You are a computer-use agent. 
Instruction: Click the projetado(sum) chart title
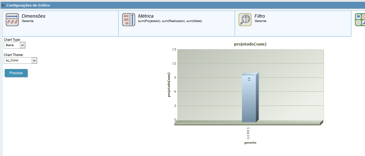click(x=250, y=44)
